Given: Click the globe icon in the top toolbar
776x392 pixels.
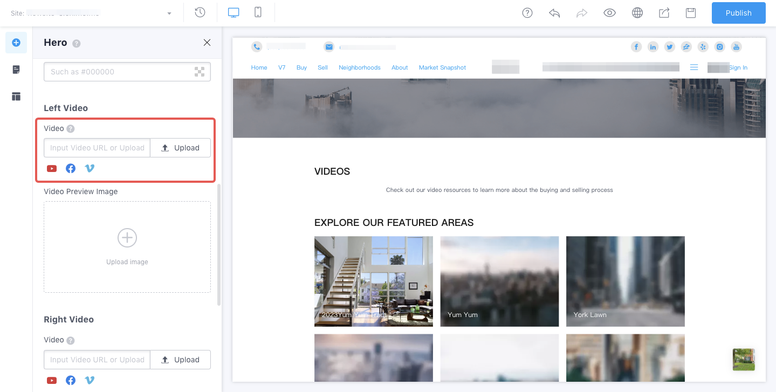Looking at the screenshot, I should tap(637, 12).
